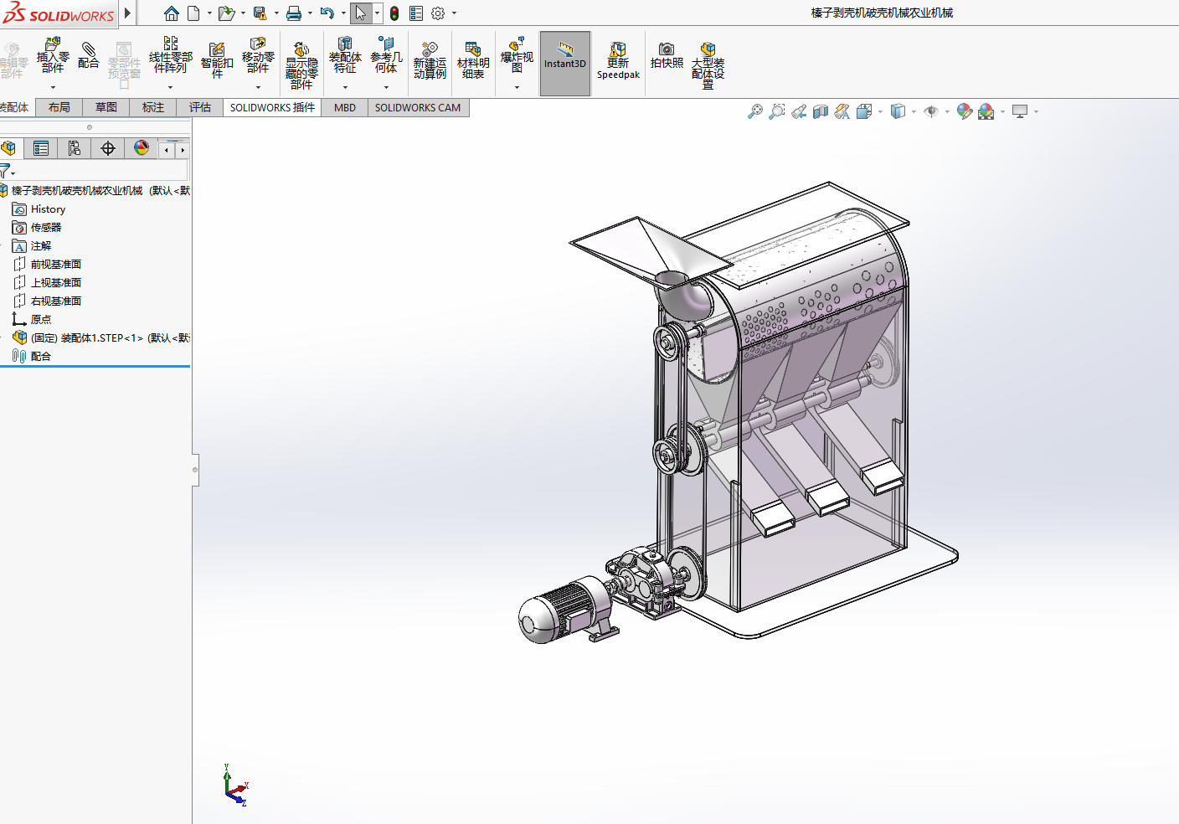
Task: Expand the Options gear dropdown arrow
Action: pyautogui.click(x=454, y=13)
